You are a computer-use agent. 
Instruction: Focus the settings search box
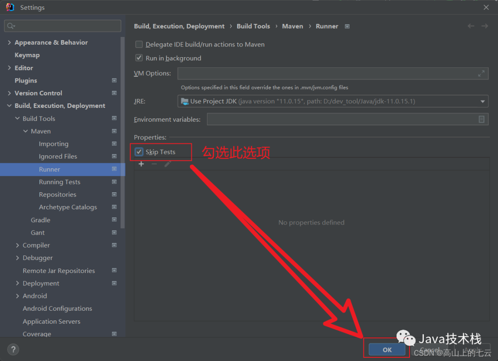tap(63, 26)
